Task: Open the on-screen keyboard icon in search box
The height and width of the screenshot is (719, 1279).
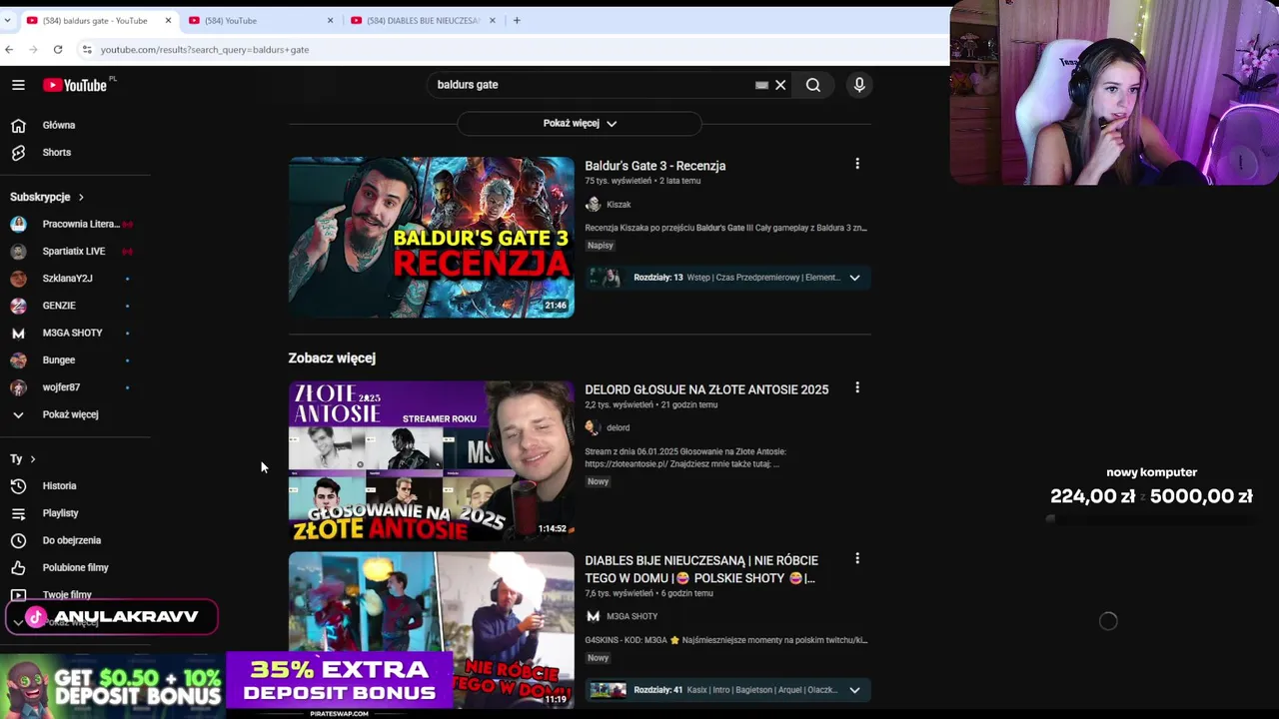Action: click(761, 85)
